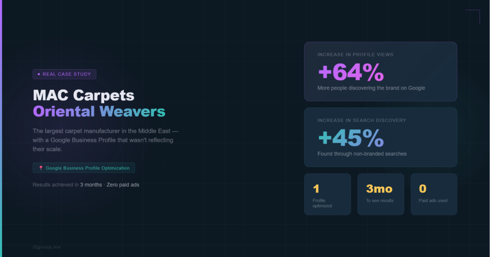This screenshot has width=490, height=257.
Task: Click the INCREASE IN PROFILE VIEWS label
Action: point(355,54)
